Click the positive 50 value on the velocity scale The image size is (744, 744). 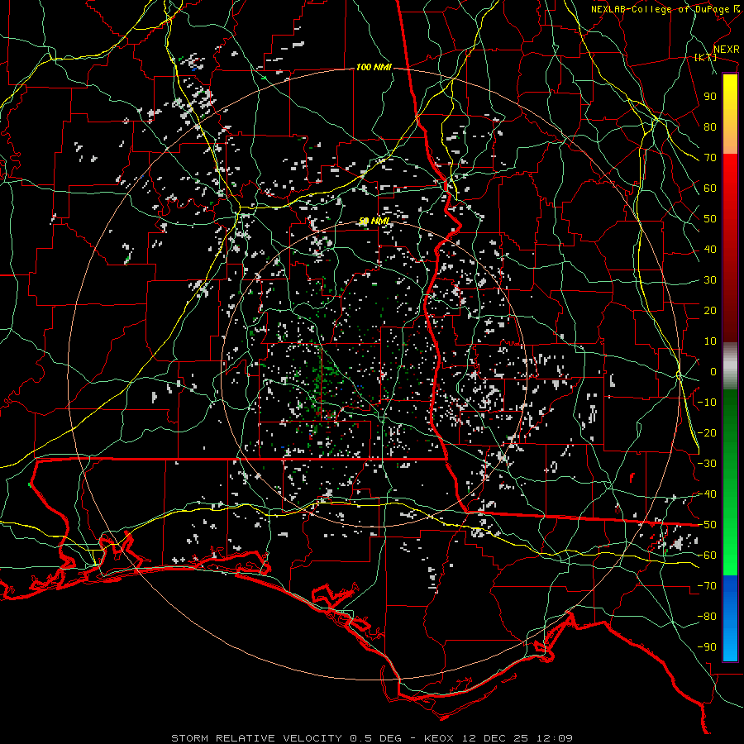710,219
